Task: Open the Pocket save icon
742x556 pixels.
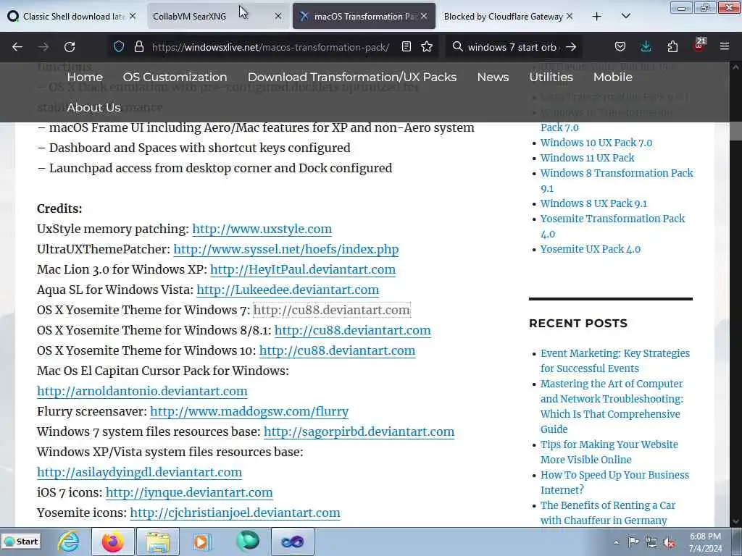Action: 620,47
